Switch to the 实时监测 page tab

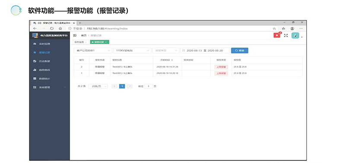(81, 42)
